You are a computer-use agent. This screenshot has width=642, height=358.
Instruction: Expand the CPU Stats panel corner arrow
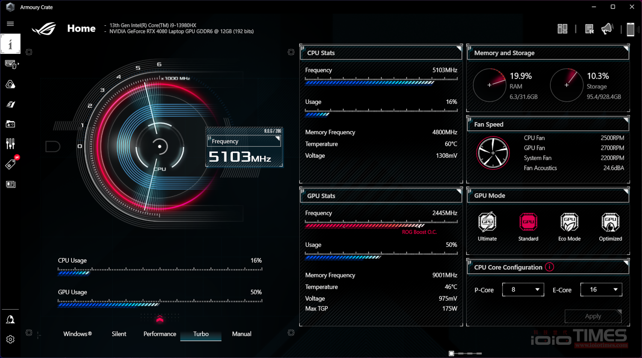pos(458,48)
